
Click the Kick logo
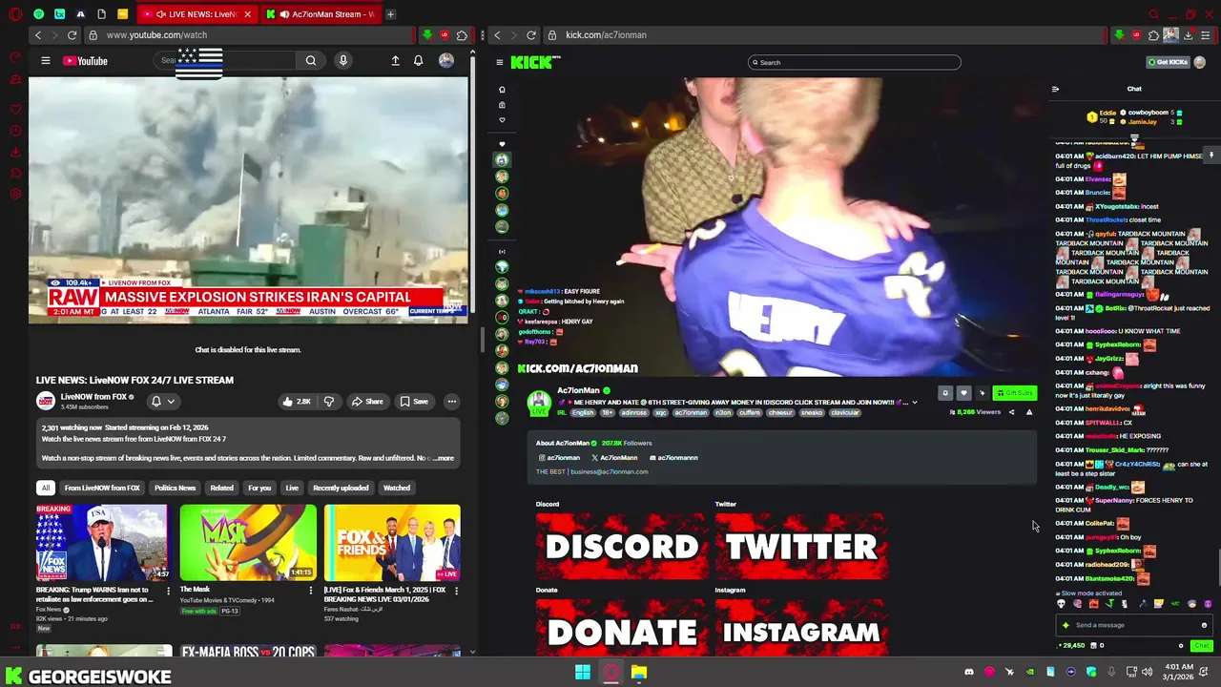pos(535,62)
